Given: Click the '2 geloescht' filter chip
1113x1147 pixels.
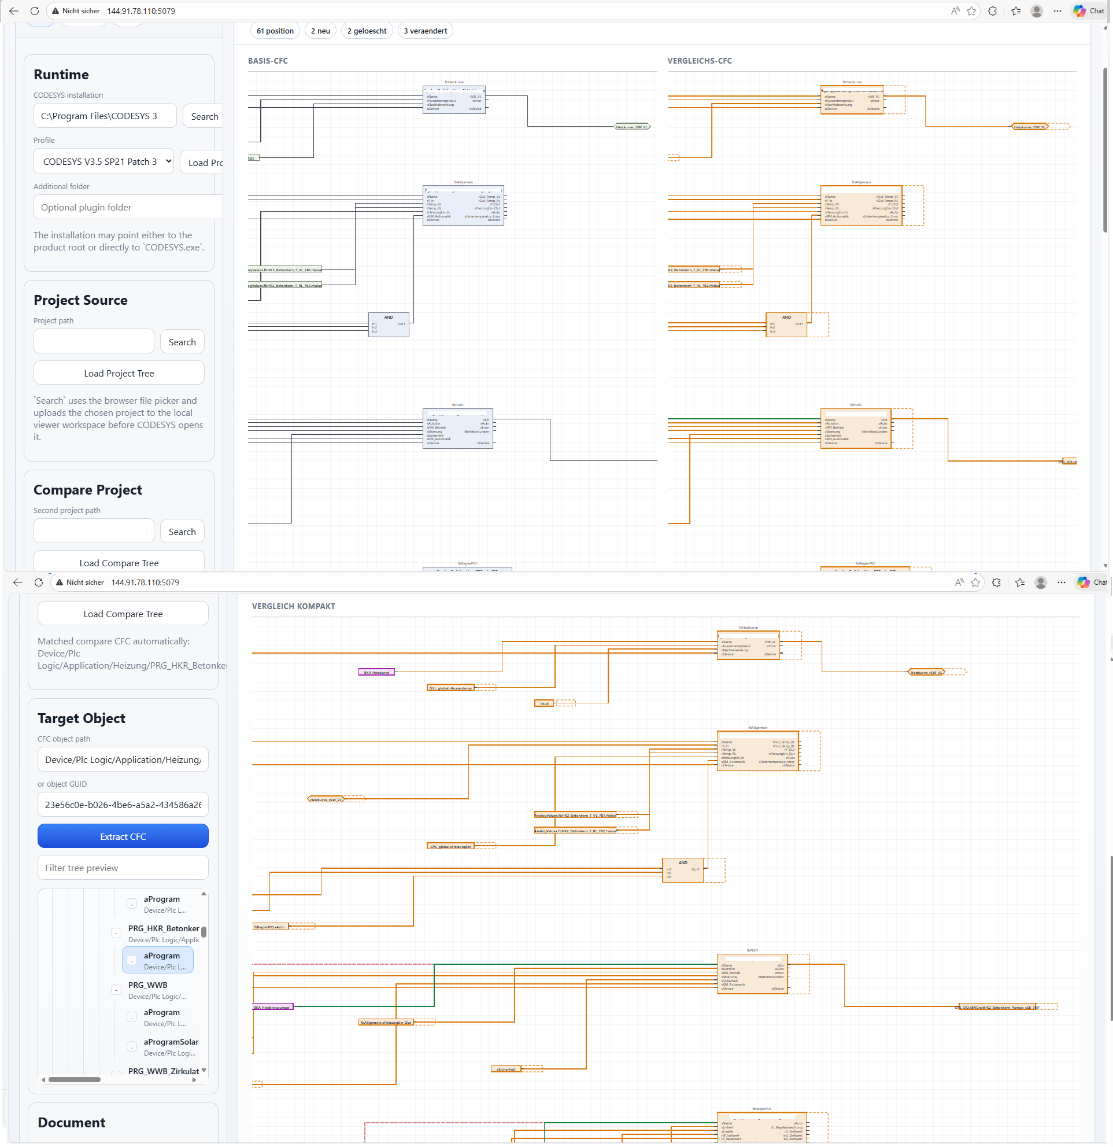Looking at the screenshot, I should [367, 31].
